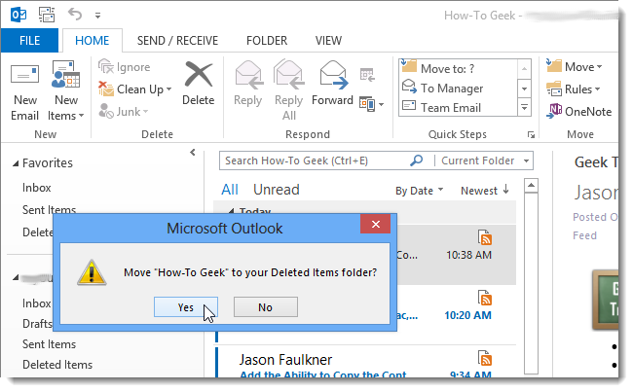The height and width of the screenshot is (392, 633).
Task: Click the 10:20 AM timestamp
Action: click(467, 315)
